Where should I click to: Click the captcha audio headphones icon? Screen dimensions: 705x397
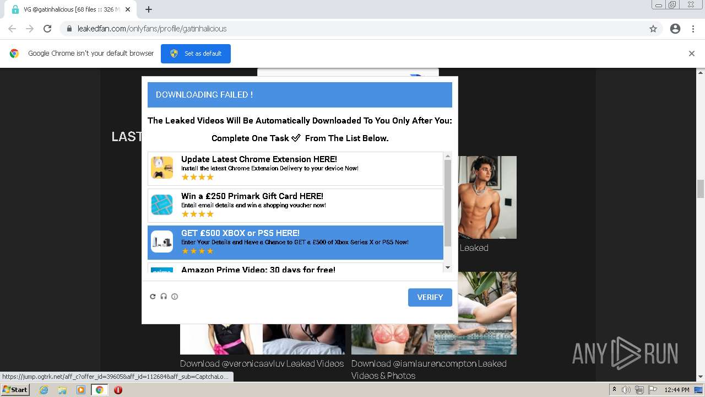[x=164, y=297]
